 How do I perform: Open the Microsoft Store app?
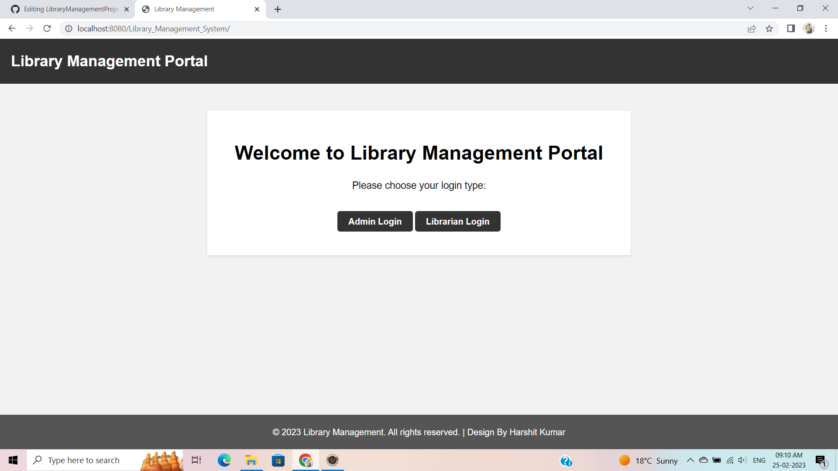(x=278, y=460)
